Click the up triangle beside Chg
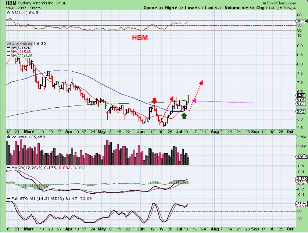This screenshot has width=308, height=233. click(295, 8)
